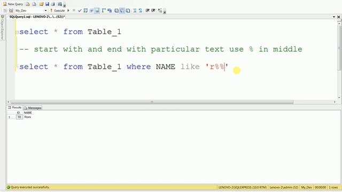Collapse the first select statement outline
The width and height of the screenshot is (342, 192).
pyautogui.click(x=17, y=33)
